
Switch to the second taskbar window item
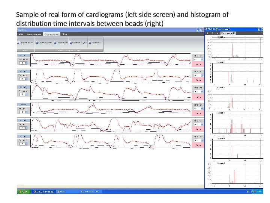coord(67,192)
